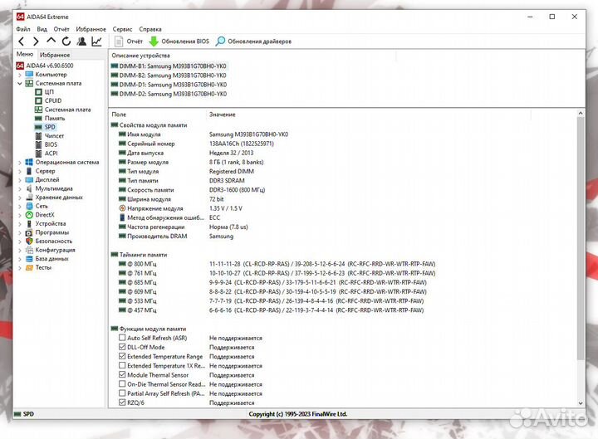This screenshot has height=439, width=598.
Task: Open the graph chart toolbar icon
Action: coord(96,41)
